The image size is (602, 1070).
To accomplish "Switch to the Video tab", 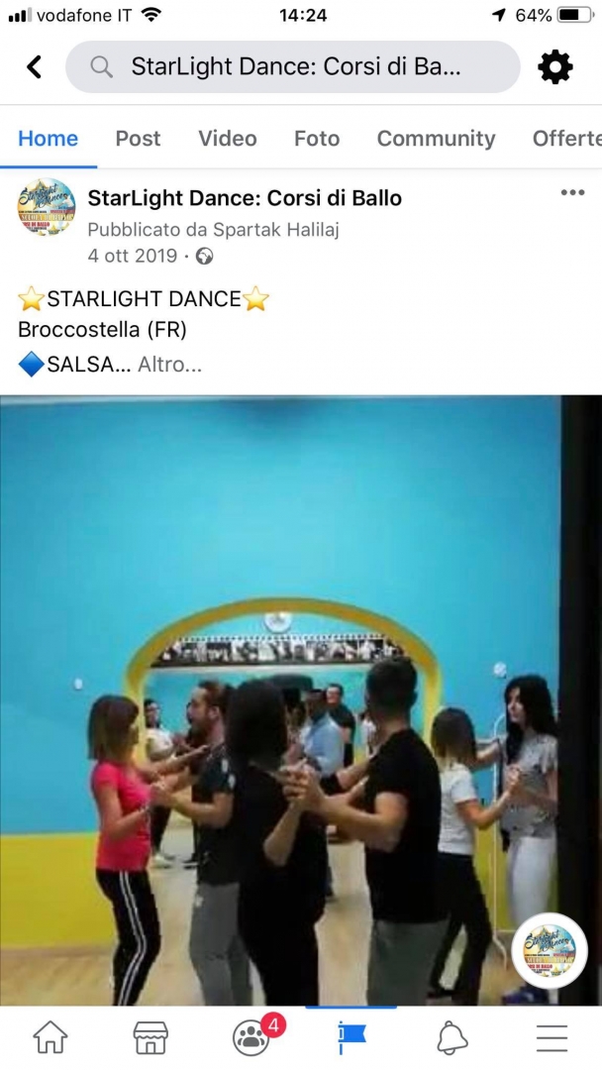I will (228, 139).
